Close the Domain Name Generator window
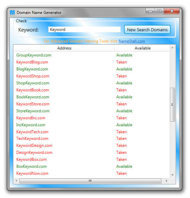The image size is (190, 198). point(172,11)
